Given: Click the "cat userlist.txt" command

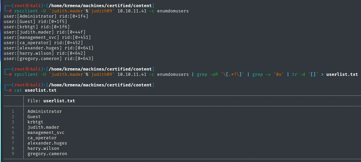Looking at the screenshot, I should point(35,90).
